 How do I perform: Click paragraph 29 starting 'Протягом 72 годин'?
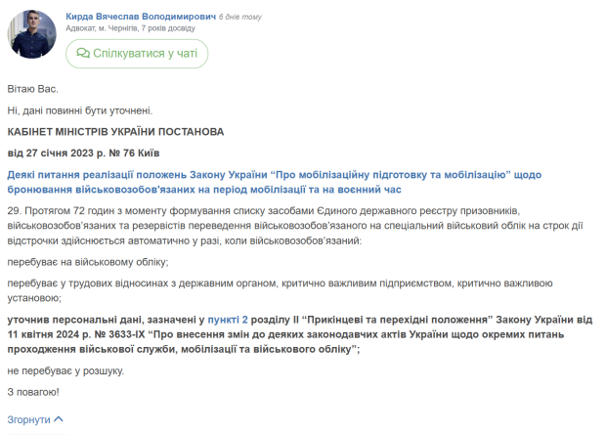coord(295,226)
